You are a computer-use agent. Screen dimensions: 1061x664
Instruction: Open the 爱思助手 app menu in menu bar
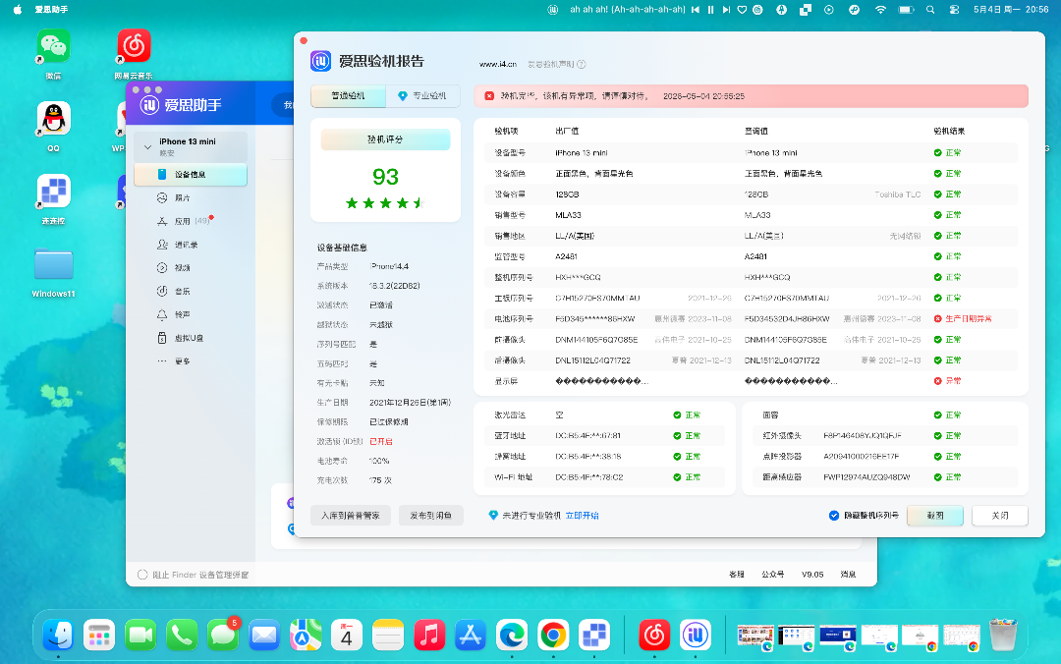point(51,10)
